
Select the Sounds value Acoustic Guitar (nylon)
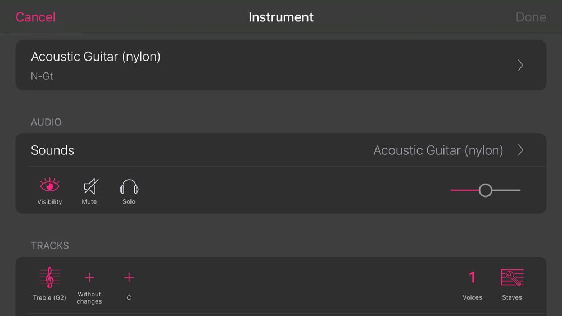point(438,150)
